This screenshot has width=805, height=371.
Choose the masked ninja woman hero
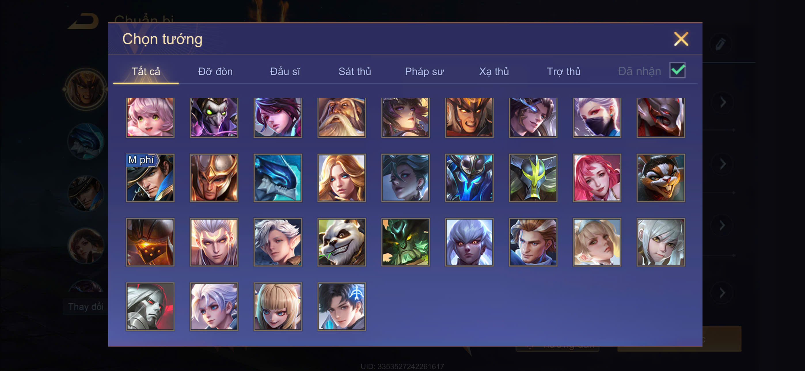click(x=597, y=117)
